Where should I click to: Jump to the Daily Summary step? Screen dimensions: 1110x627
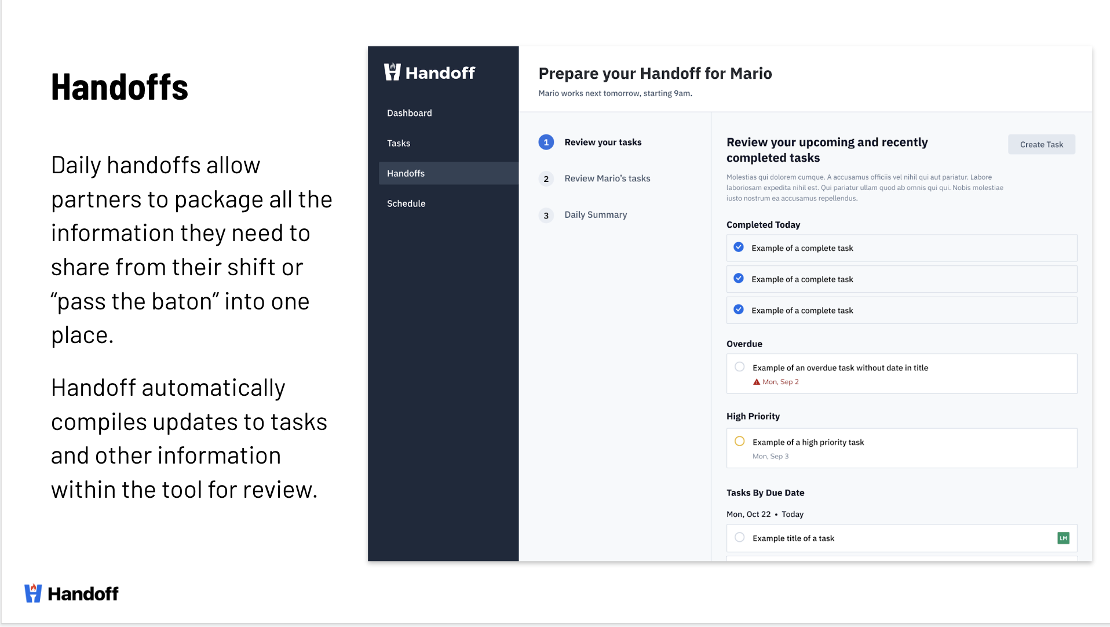pyautogui.click(x=596, y=214)
